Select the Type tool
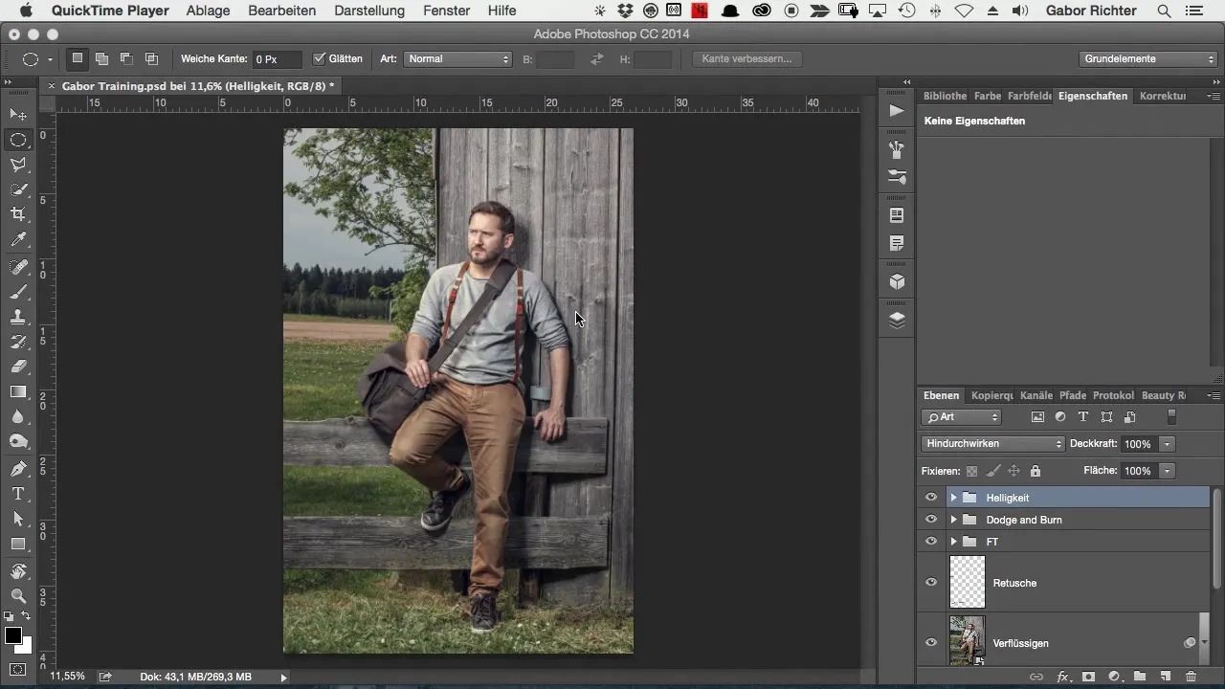The height and width of the screenshot is (689, 1225). [18, 494]
